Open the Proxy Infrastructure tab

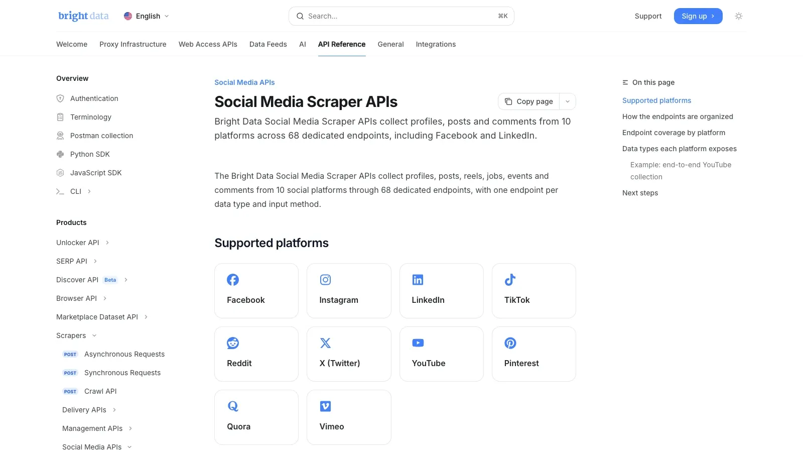tap(133, 44)
